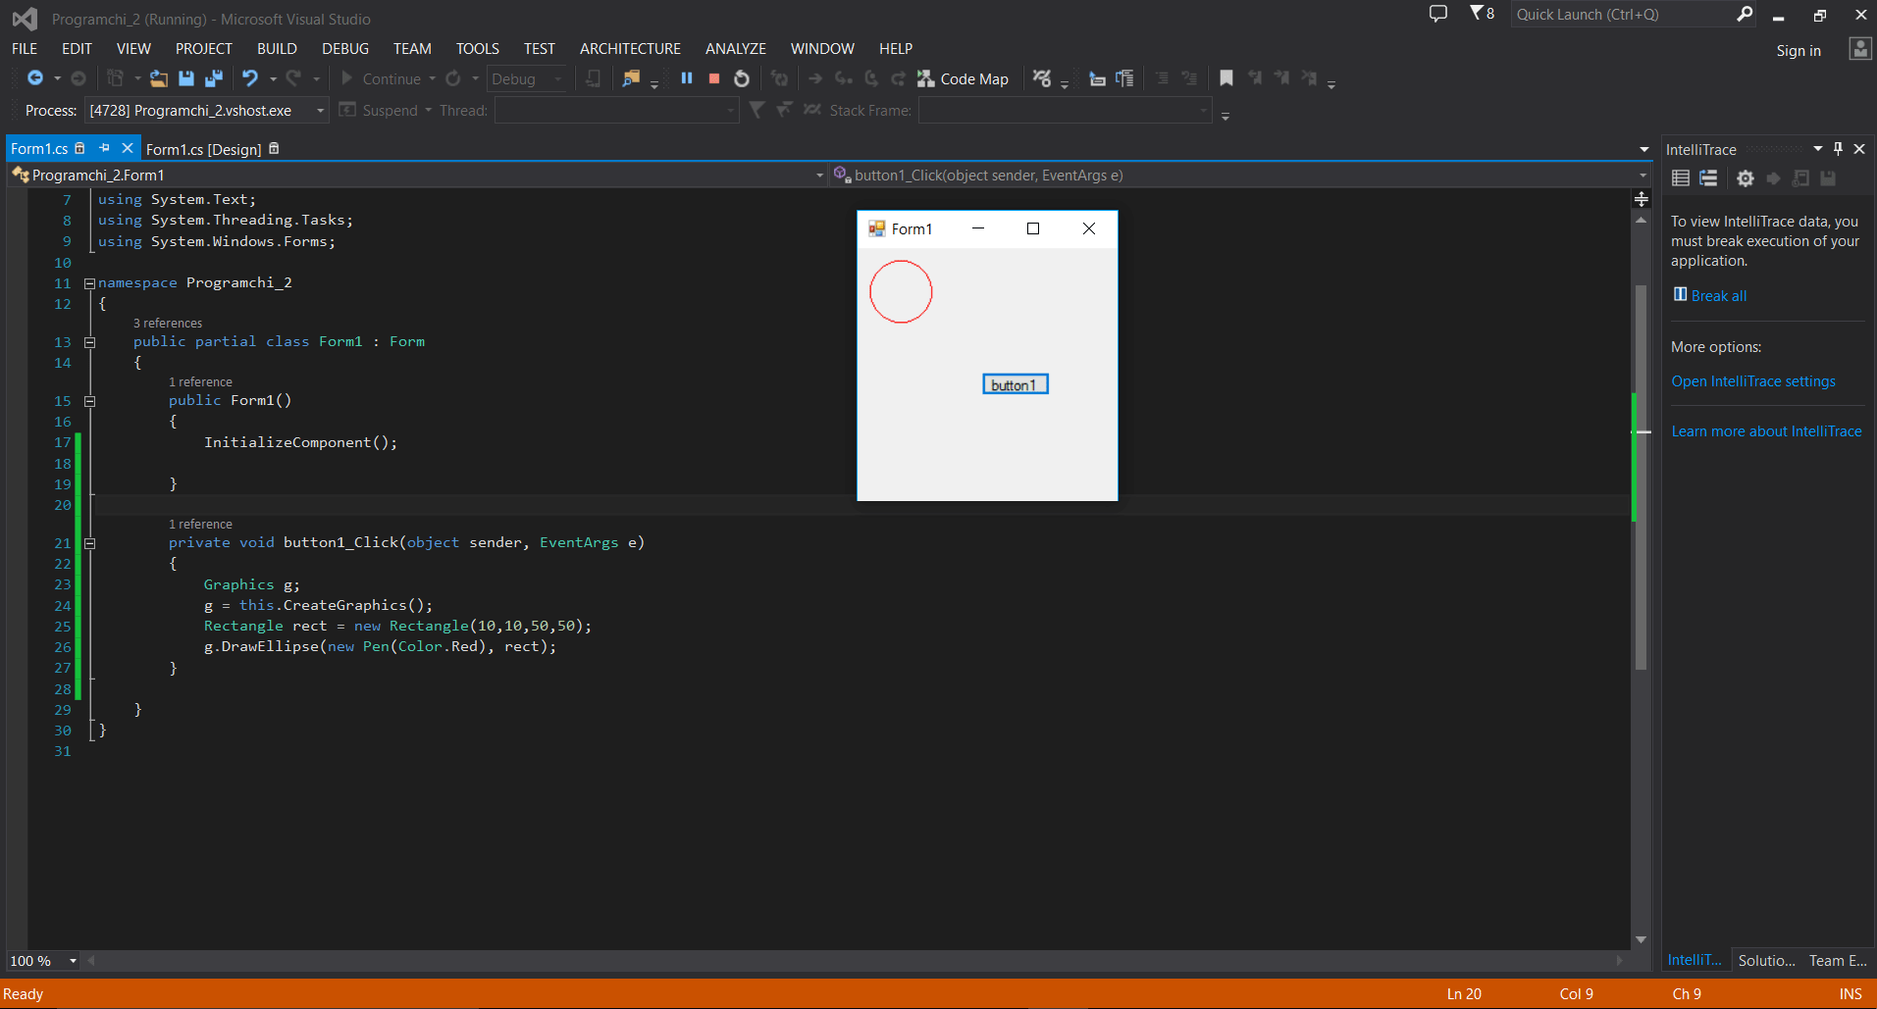Expand the Undo history dropdown arrow

point(273,78)
